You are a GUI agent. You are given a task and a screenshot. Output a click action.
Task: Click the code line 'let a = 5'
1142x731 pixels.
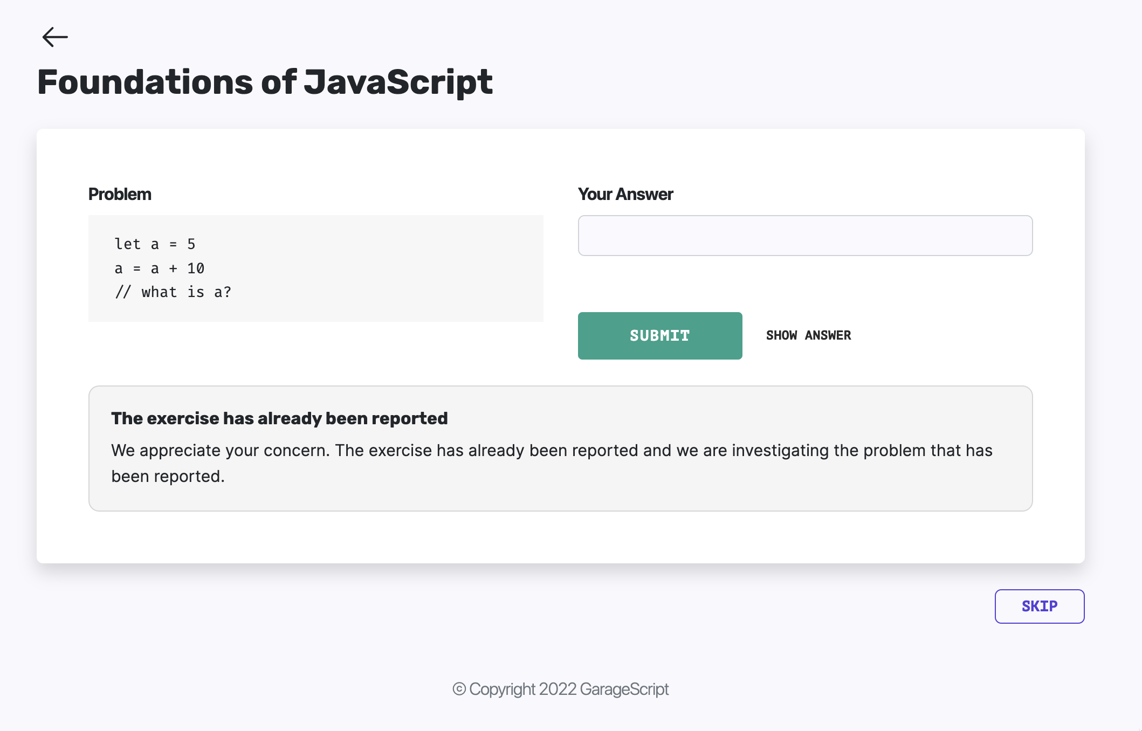pos(155,244)
